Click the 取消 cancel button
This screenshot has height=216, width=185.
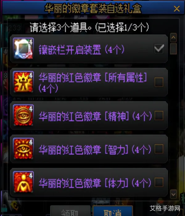(113, 211)
